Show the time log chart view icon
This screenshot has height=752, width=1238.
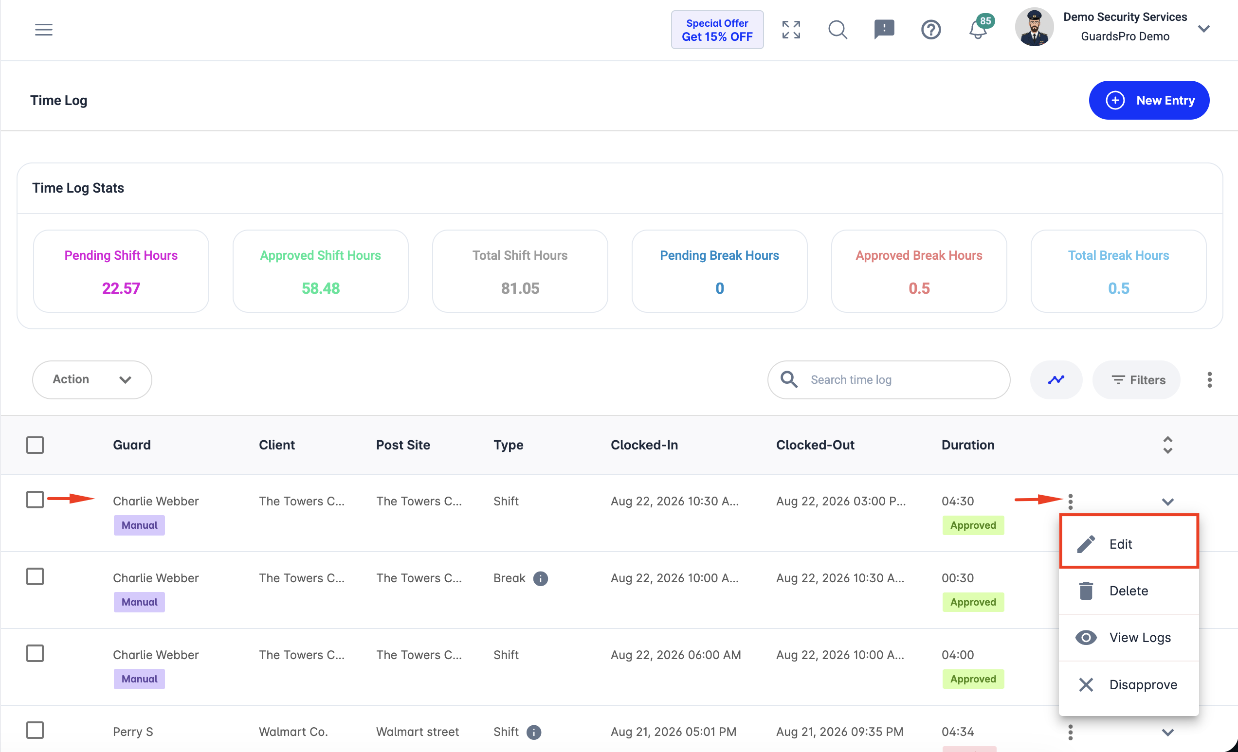(x=1056, y=380)
